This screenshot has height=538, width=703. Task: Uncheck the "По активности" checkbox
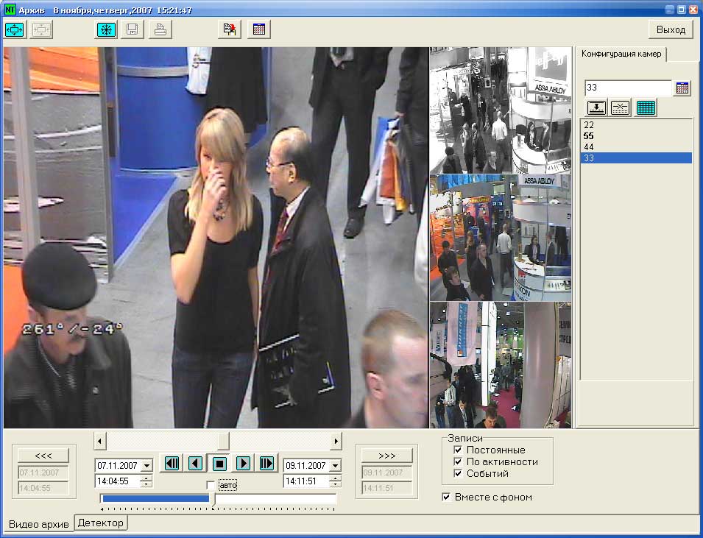click(459, 461)
